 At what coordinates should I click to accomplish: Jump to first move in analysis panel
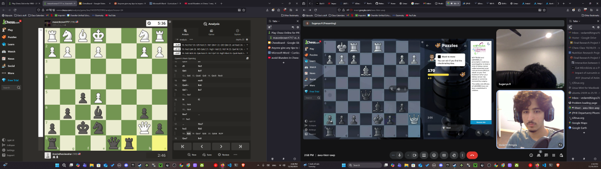183,146
